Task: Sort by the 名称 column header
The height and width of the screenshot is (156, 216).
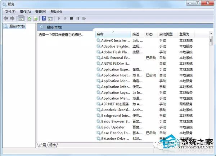Action: point(113,34)
